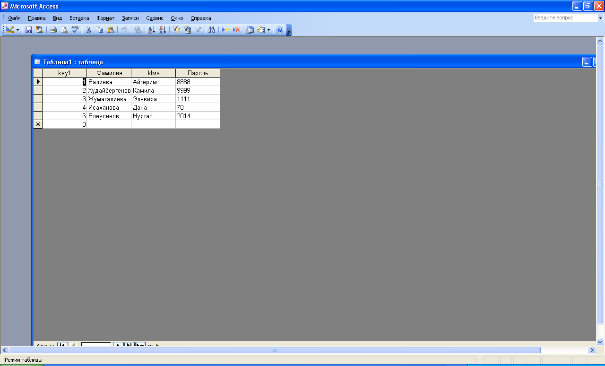Open the Правка menu
605x366 pixels.
tap(37, 18)
